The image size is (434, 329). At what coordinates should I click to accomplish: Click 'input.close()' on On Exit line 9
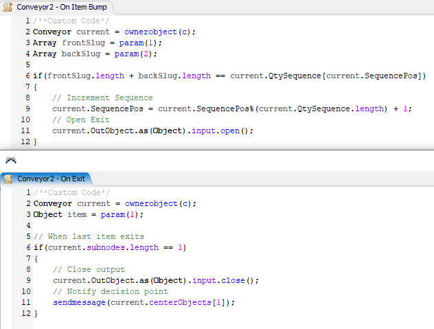(x=223, y=280)
